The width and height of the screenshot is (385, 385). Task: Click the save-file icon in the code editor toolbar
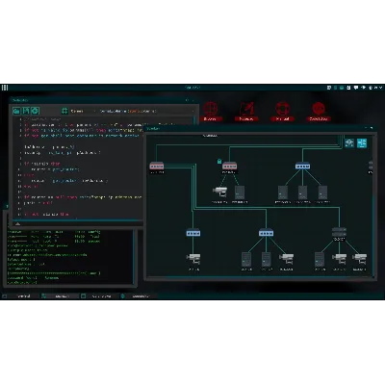click(26, 111)
